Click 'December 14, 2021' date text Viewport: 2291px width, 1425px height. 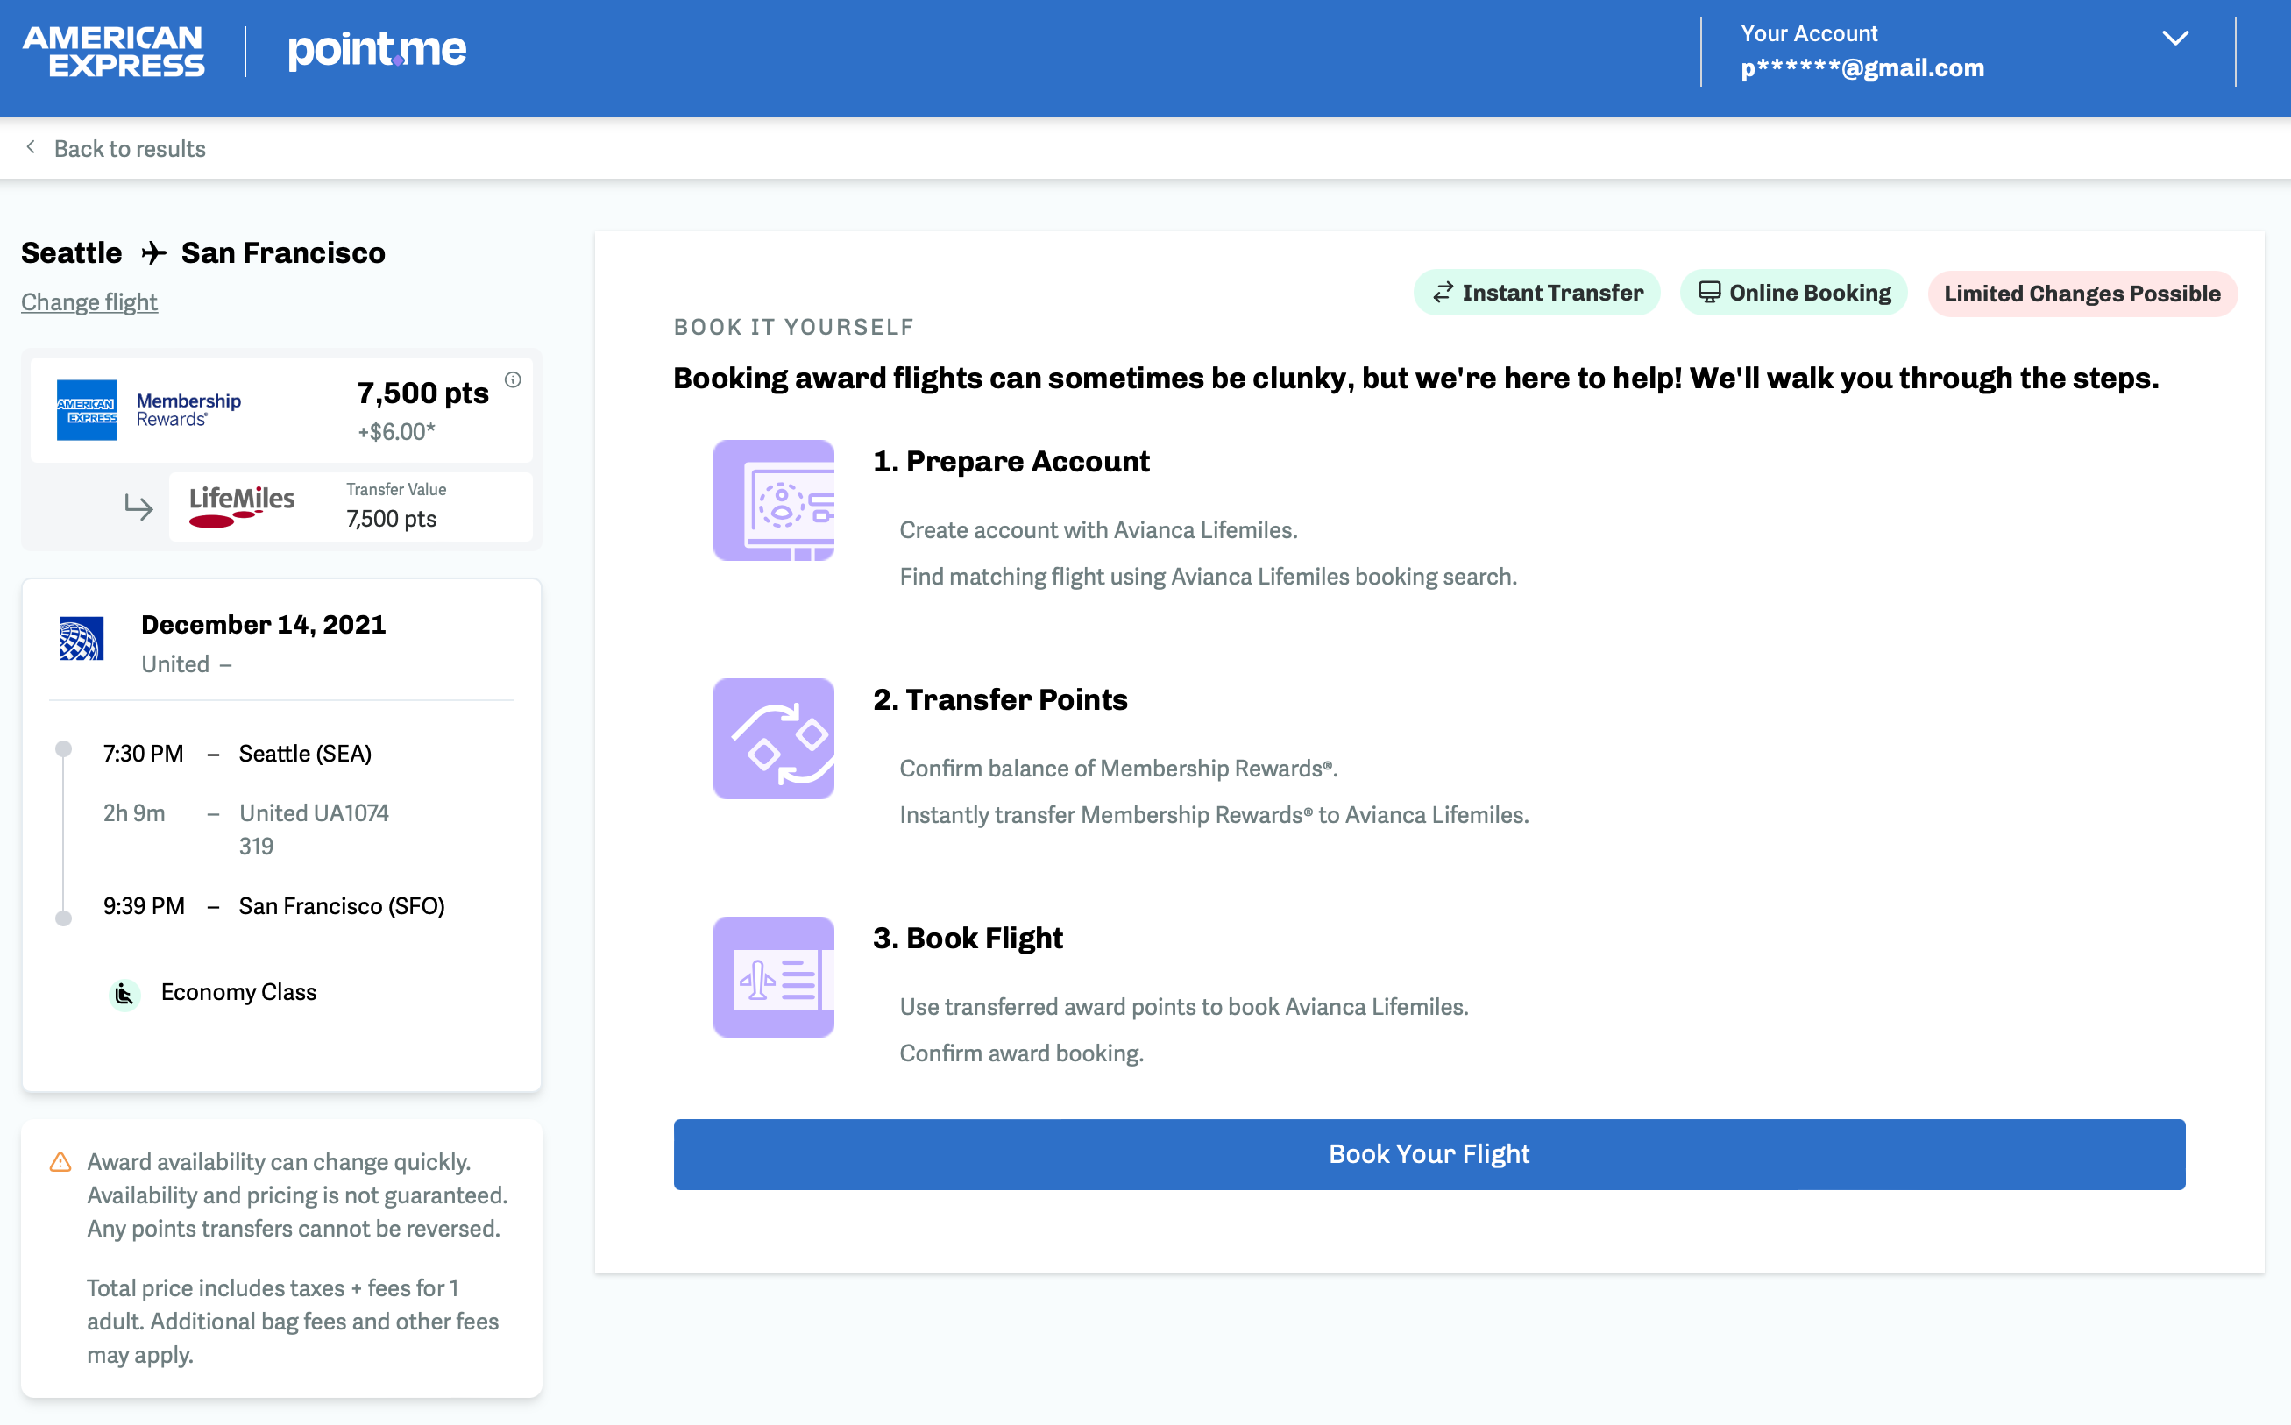point(264,625)
